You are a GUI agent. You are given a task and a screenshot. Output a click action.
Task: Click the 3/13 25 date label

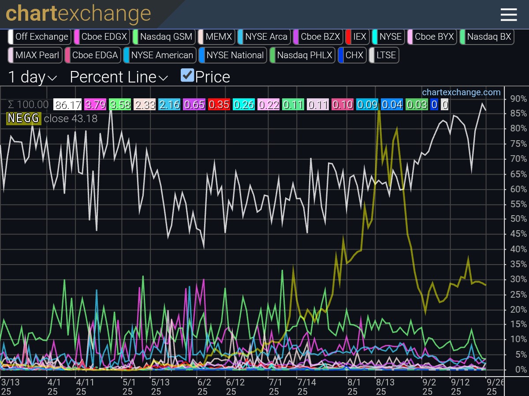point(10,386)
